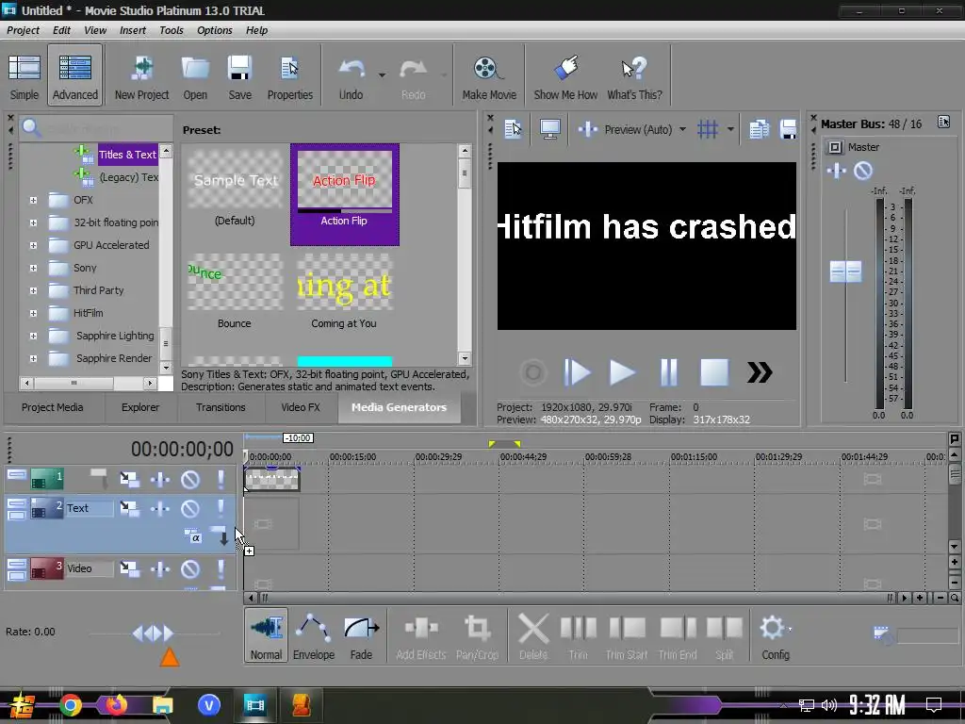
Task: Solo video track 1
Action: 221,480
